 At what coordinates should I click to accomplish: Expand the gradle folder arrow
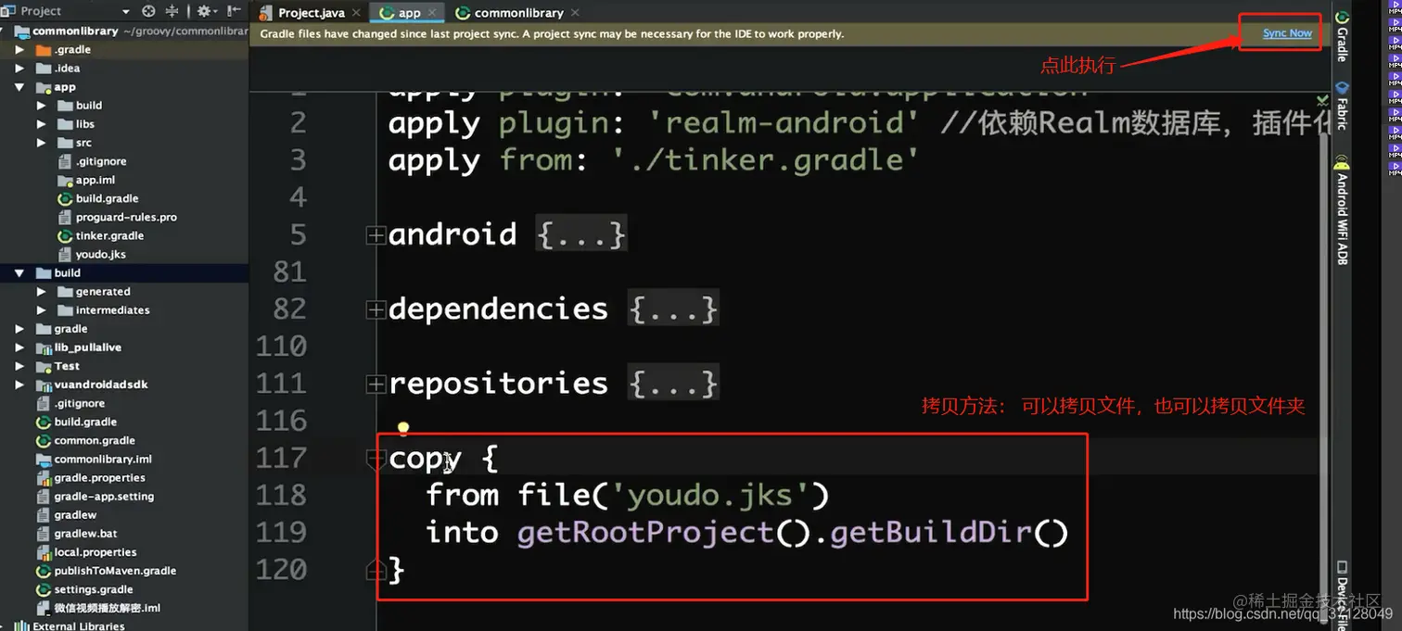19,329
